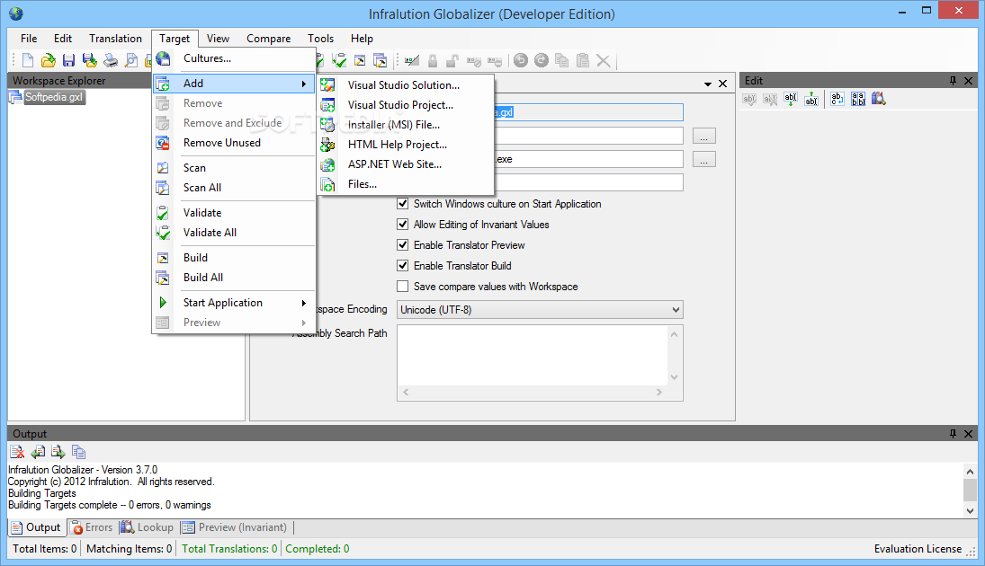Click the Print toolbar icon

111,60
